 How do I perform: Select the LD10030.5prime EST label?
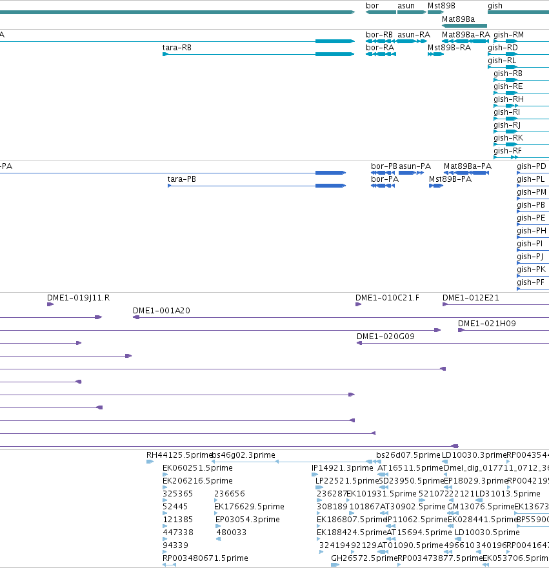pyautogui.click(x=488, y=533)
